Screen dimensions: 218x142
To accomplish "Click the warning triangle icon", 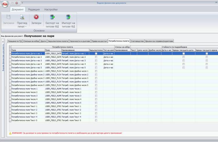I will pyautogui.click(x=10, y=133).
